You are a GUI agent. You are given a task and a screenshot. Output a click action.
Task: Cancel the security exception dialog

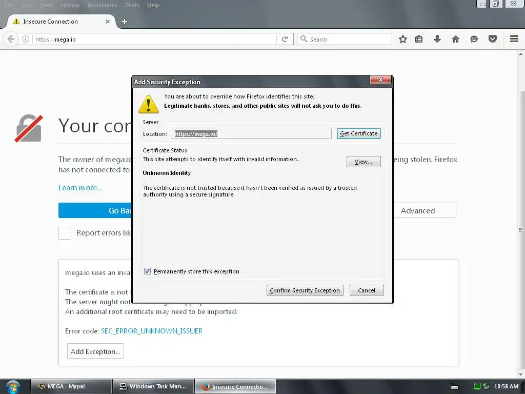click(366, 290)
